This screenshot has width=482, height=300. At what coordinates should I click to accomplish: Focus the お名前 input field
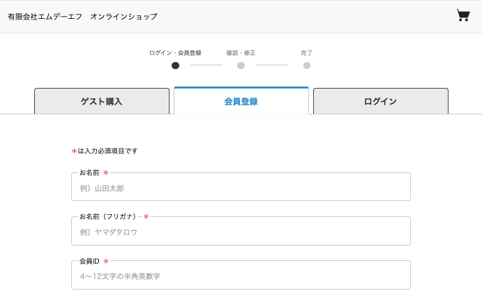point(241,188)
